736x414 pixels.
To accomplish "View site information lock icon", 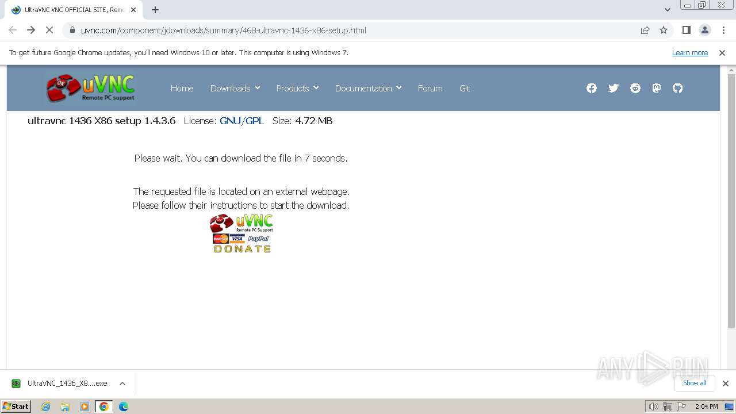I will click(x=72, y=30).
